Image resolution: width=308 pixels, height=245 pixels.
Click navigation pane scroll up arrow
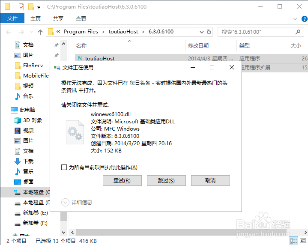(63, 44)
